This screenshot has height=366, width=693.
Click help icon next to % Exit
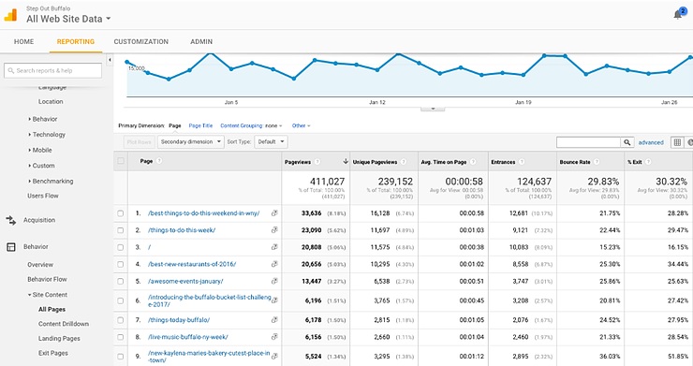(x=648, y=162)
